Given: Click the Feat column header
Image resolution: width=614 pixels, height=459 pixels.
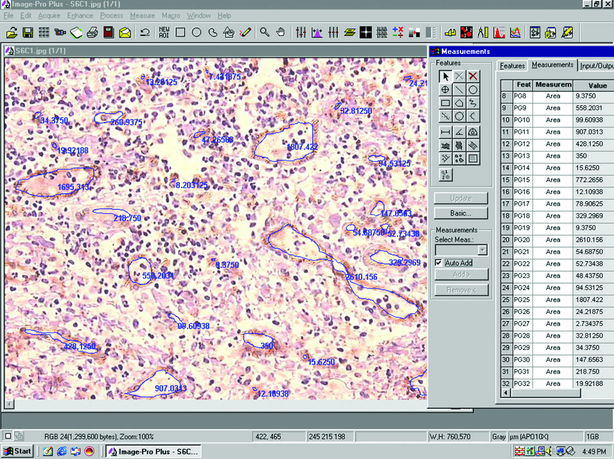Looking at the screenshot, I should tap(523, 85).
